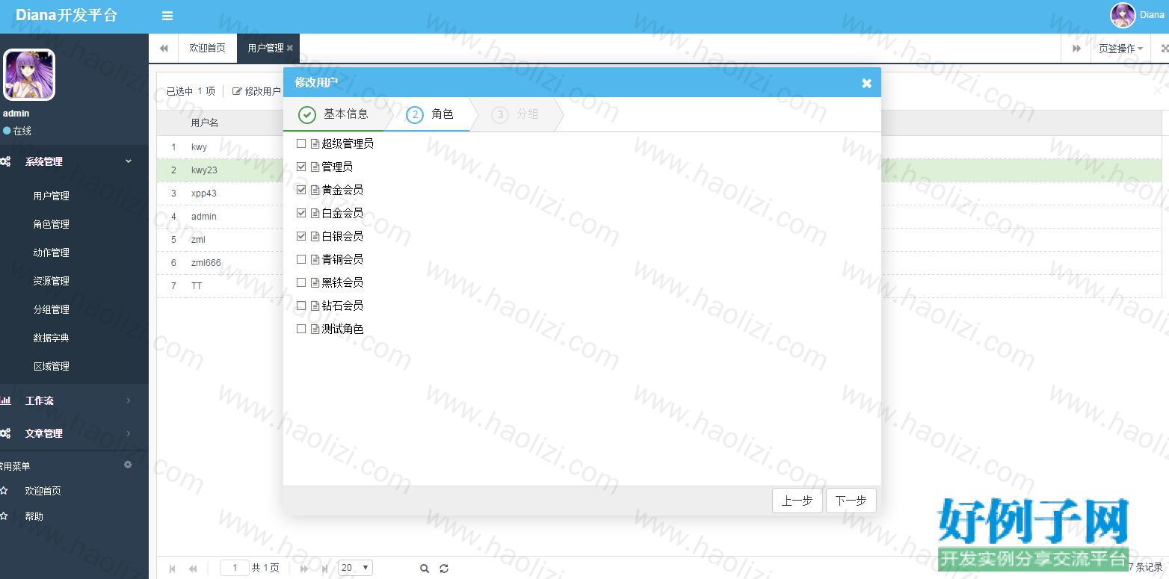This screenshot has width=1169, height=579.
Task: Select table row TT
Action: coord(659,286)
